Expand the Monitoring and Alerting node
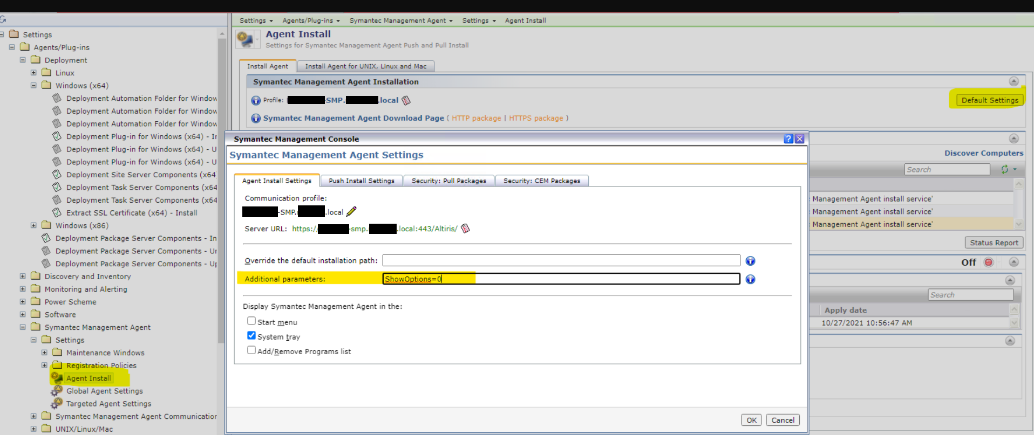The height and width of the screenshot is (435, 1034). [23, 289]
